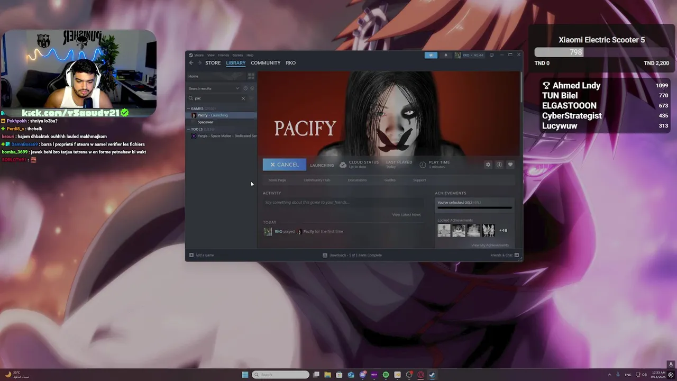
Task: Click the Steam forward navigation arrow
Action: pos(199,63)
